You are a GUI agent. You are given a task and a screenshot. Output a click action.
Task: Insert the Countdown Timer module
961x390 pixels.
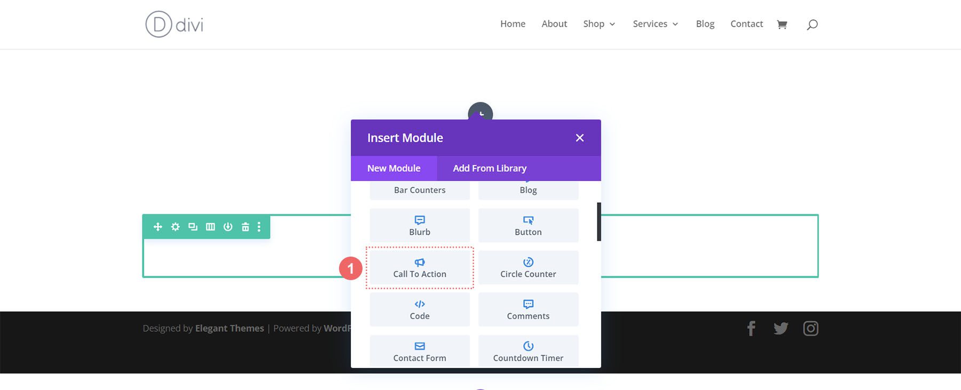528,351
